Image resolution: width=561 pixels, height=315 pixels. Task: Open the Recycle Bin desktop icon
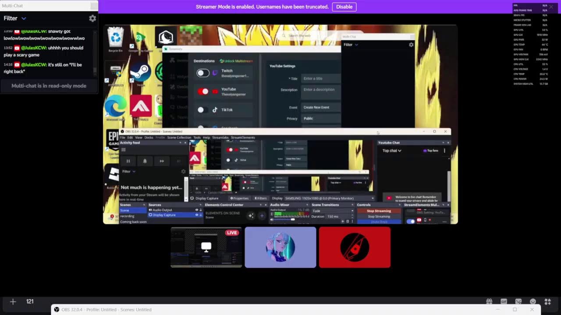[116, 39]
